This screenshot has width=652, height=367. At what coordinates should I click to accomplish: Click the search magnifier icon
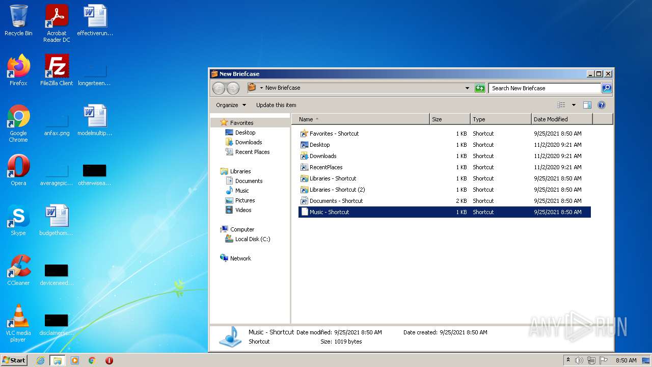tap(606, 88)
